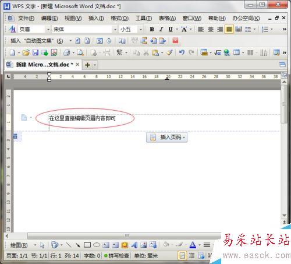
Task: Open the 帮助(H) menu
Action: [217, 19]
